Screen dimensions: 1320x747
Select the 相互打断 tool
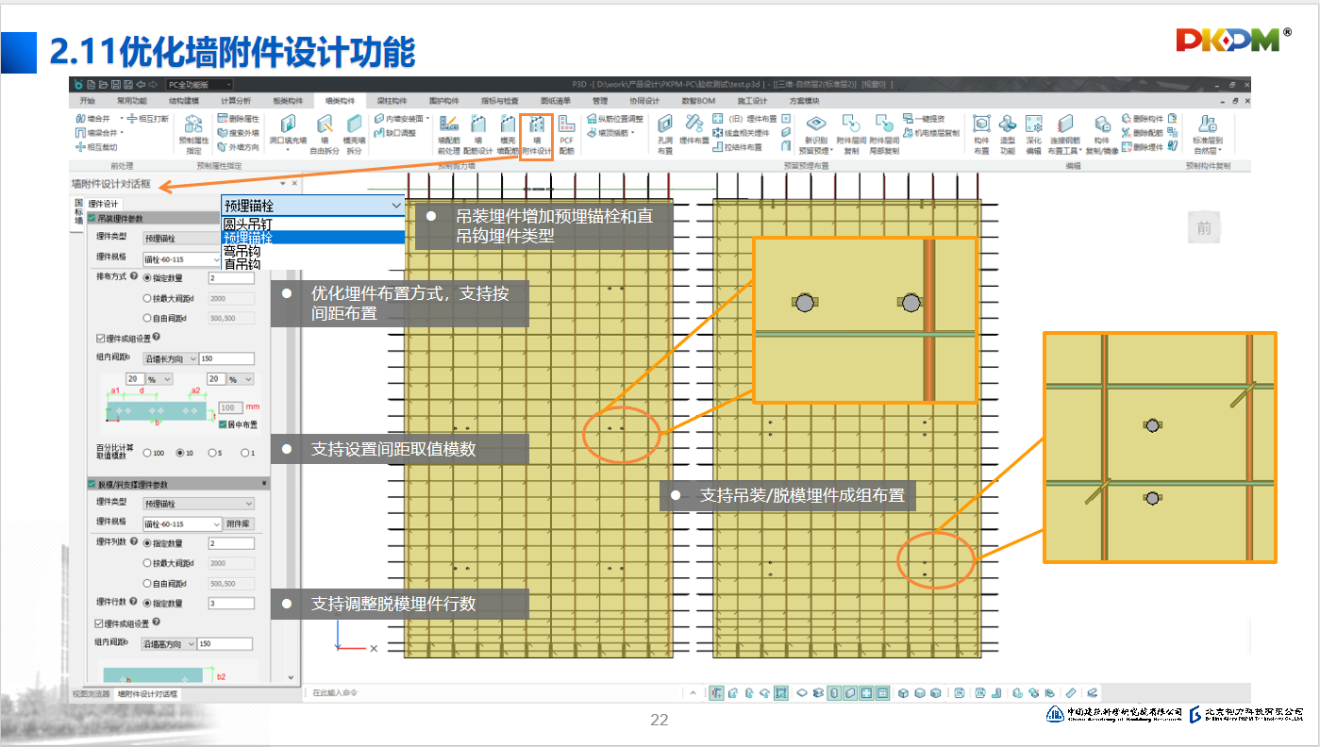point(146,119)
